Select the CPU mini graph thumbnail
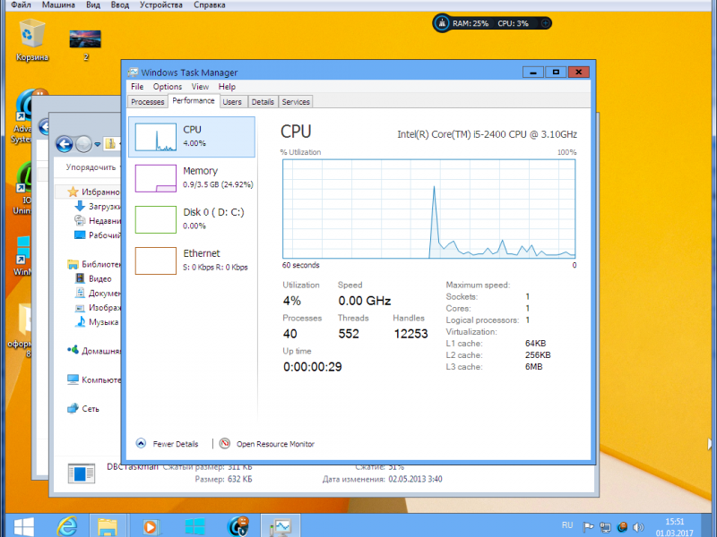Screen dimensions: 717x537 point(156,137)
